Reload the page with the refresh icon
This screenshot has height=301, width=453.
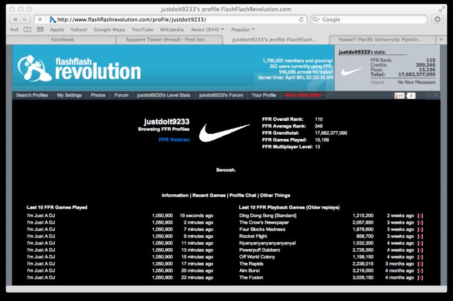301,20
